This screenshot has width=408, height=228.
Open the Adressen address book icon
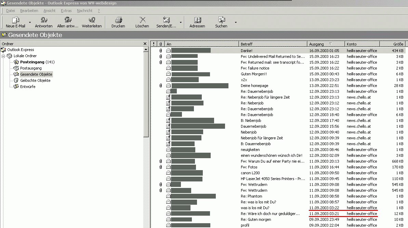click(x=197, y=20)
